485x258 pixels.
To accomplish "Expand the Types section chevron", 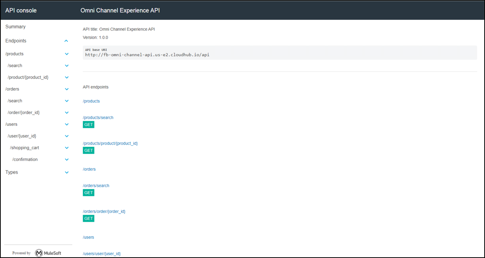I will tap(67, 172).
